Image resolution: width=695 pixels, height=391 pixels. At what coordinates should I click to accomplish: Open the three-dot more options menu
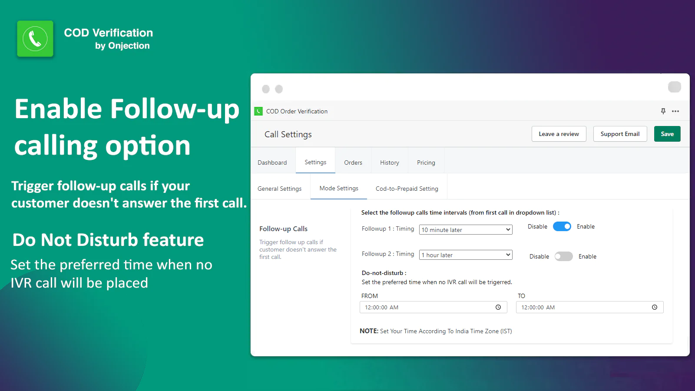tap(675, 111)
